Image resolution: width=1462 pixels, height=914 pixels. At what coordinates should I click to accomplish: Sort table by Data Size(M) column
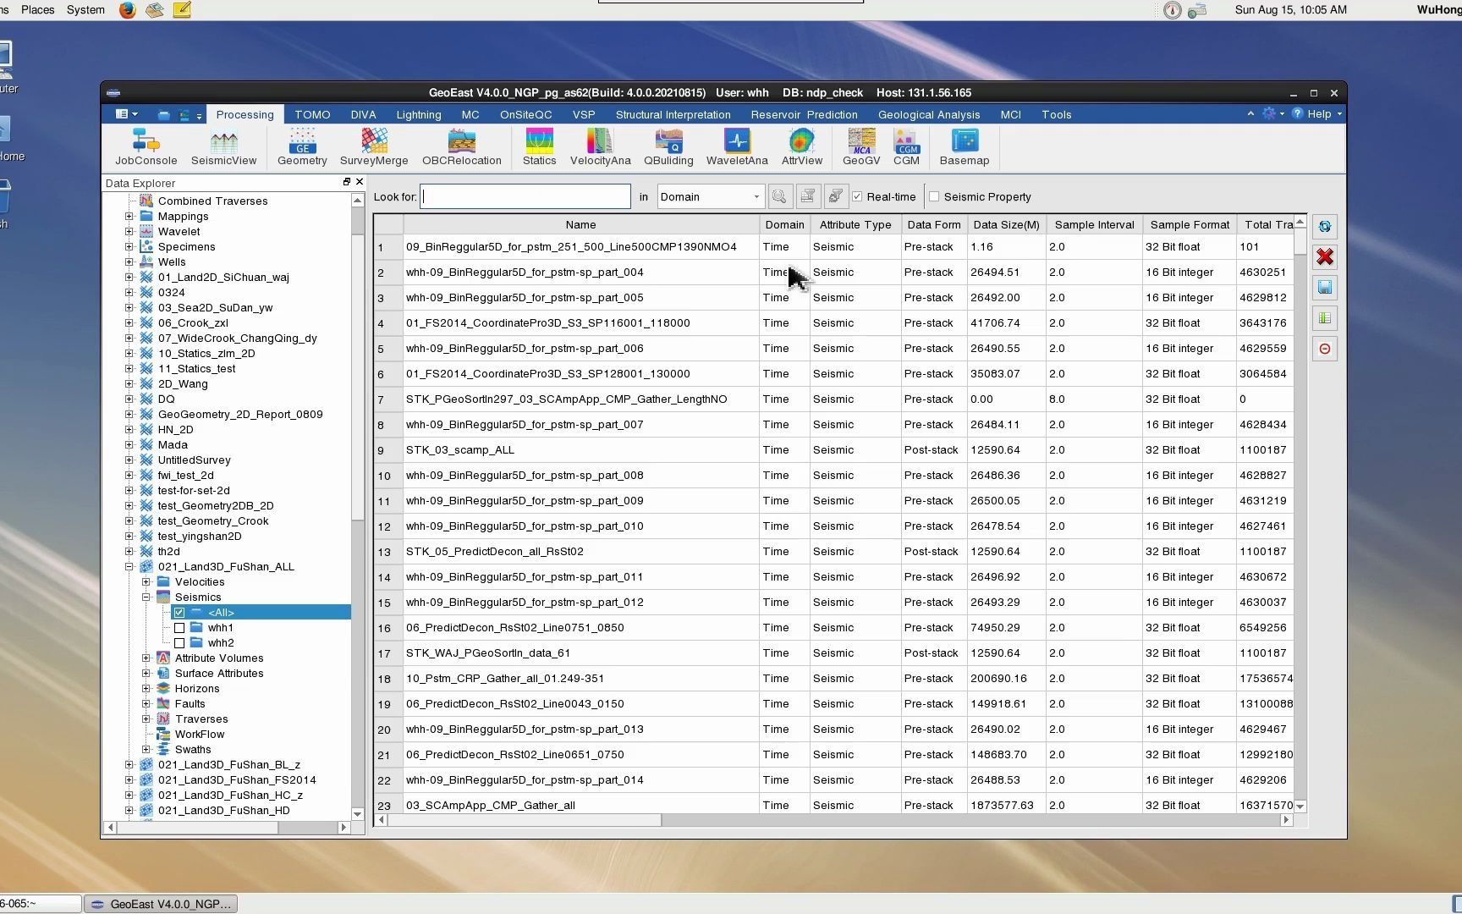(1006, 225)
